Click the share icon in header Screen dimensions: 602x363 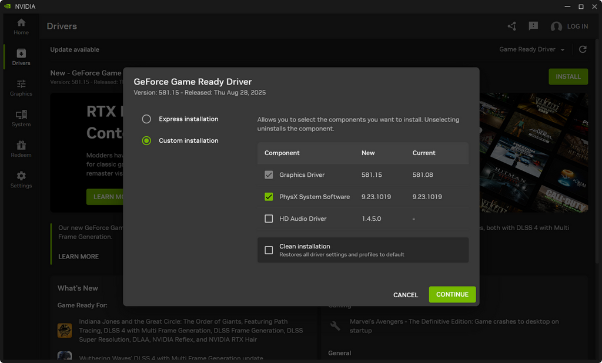pyautogui.click(x=512, y=26)
